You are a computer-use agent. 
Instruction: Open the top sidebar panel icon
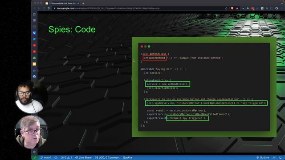point(34,14)
